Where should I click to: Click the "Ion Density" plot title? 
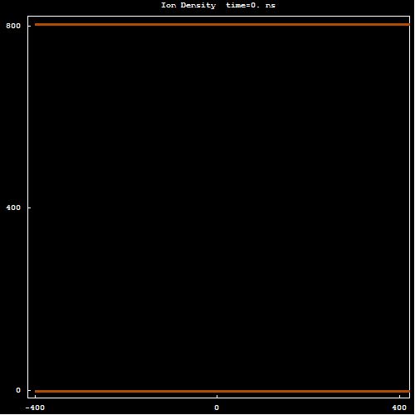(188, 6)
